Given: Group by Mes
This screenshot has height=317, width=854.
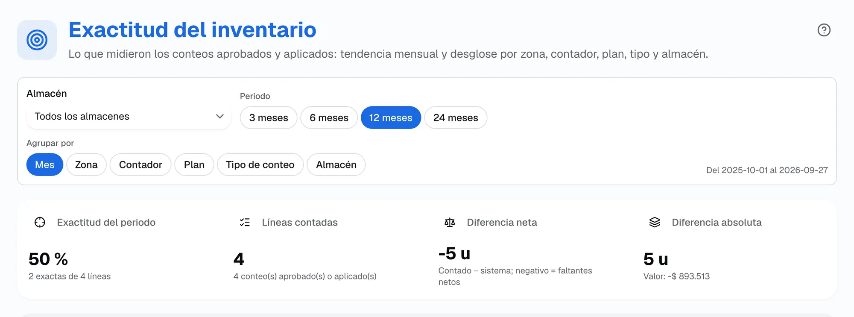Looking at the screenshot, I should pos(45,164).
